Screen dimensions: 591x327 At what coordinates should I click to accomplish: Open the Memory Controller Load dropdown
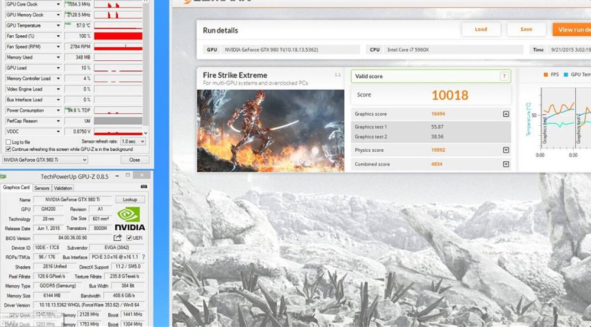click(x=58, y=79)
